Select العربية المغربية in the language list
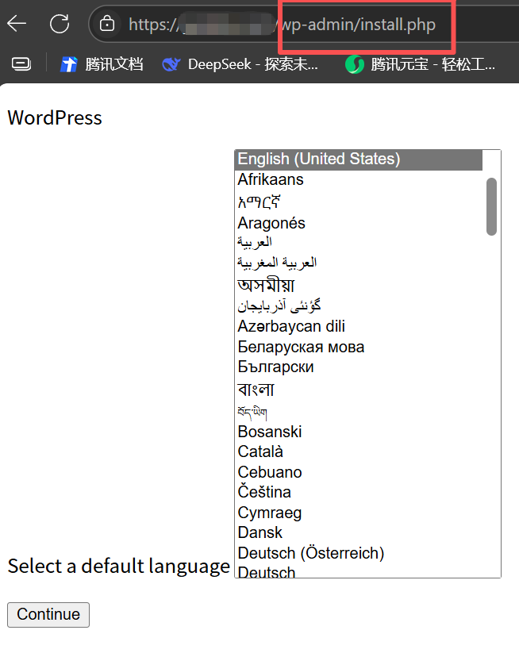This screenshot has height=657, width=519. click(359, 263)
